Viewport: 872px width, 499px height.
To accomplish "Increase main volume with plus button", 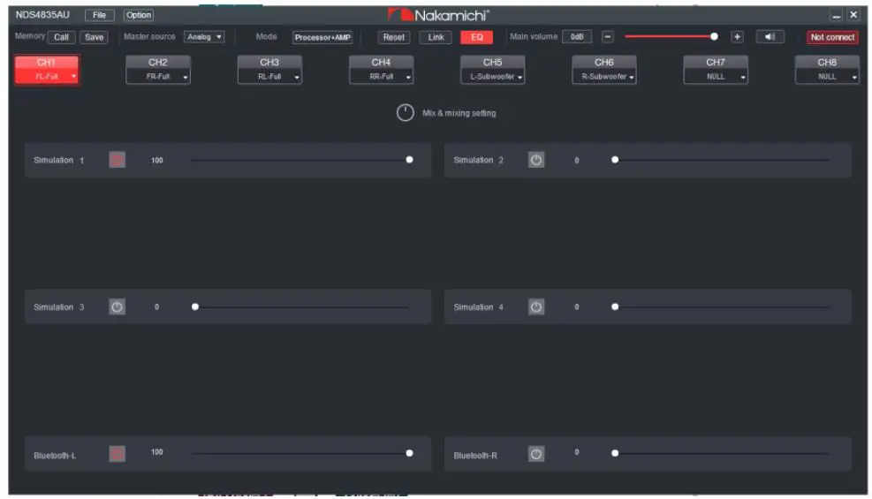I will (x=738, y=37).
